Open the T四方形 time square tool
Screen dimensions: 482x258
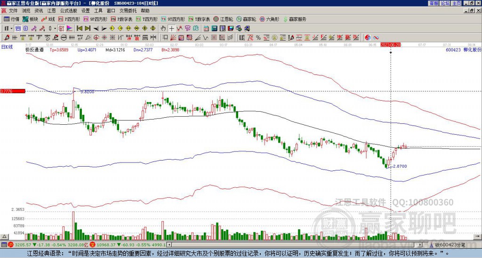(147, 19)
